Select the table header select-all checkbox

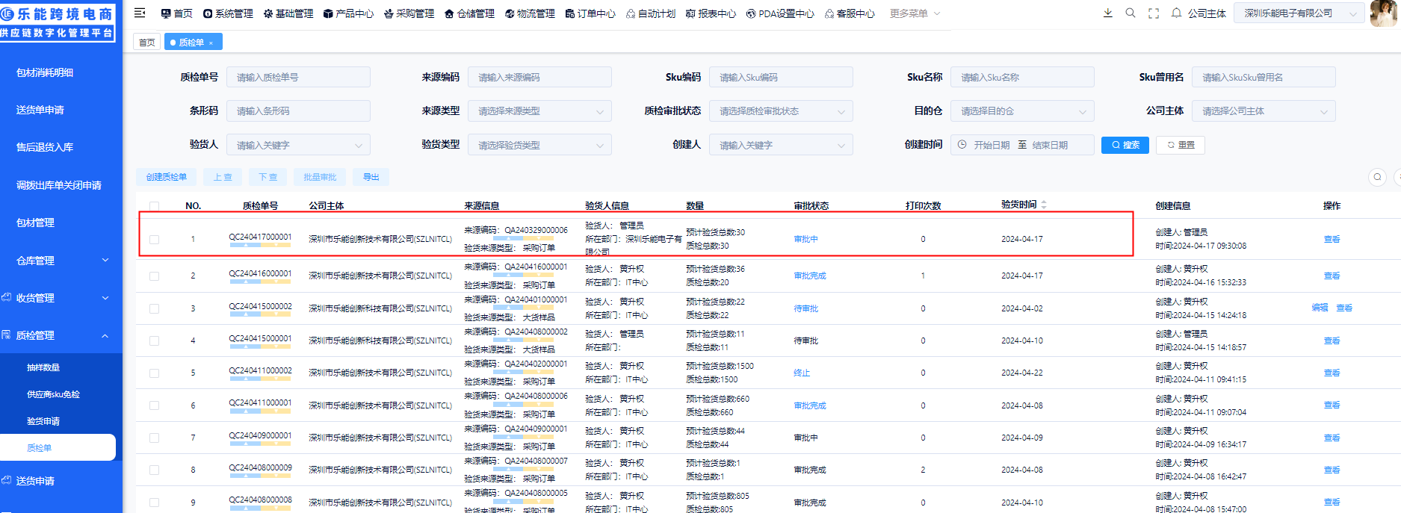click(154, 206)
